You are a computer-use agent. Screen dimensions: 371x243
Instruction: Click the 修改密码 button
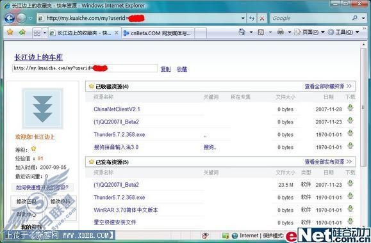coord(26,201)
